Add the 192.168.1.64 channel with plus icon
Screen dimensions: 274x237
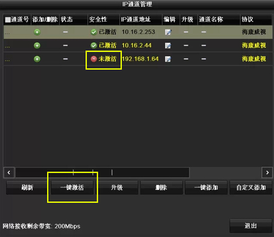coord(37,59)
